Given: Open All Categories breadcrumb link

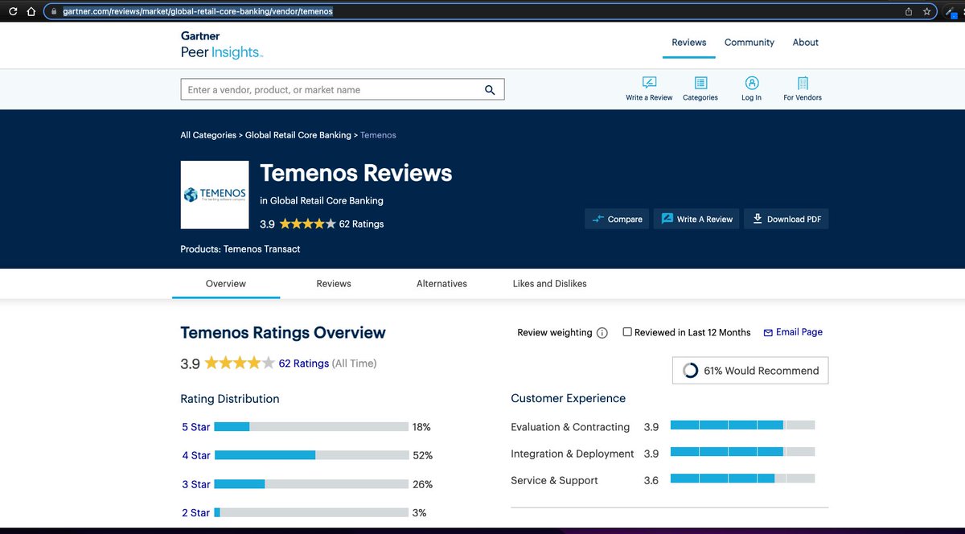Looking at the screenshot, I should click(x=208, y=135).
